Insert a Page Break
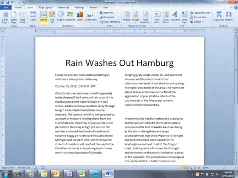The image size is (238, 178). pos(22,17)
